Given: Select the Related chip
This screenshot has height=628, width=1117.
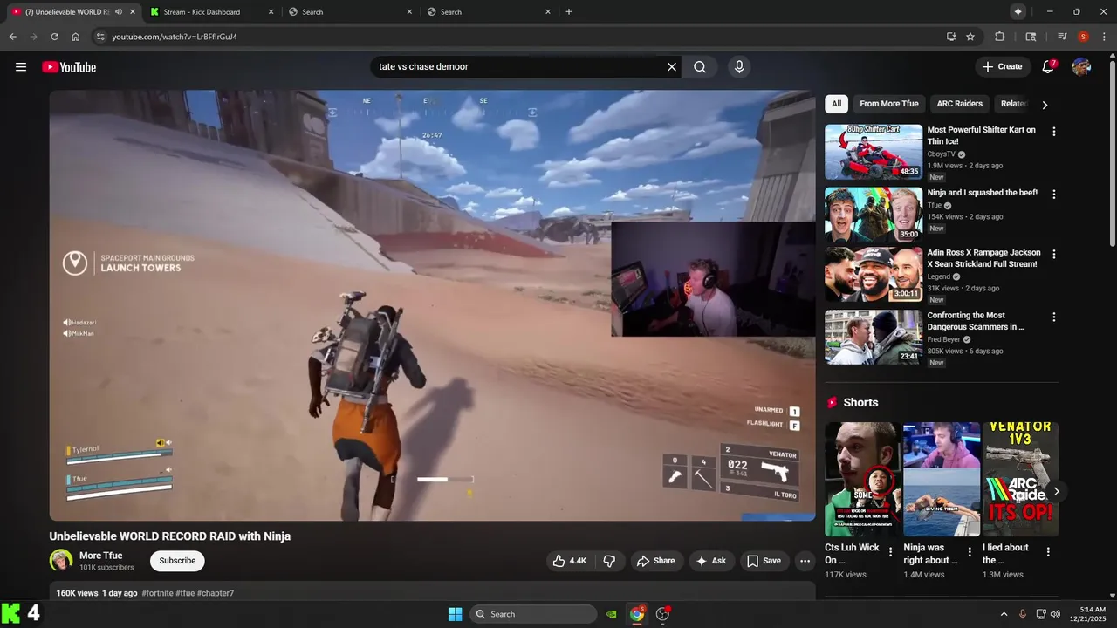Looking at the screenshot, I should [x=1013, y=104].
